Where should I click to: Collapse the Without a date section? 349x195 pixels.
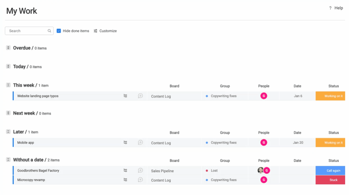click(x=8, y=160)
